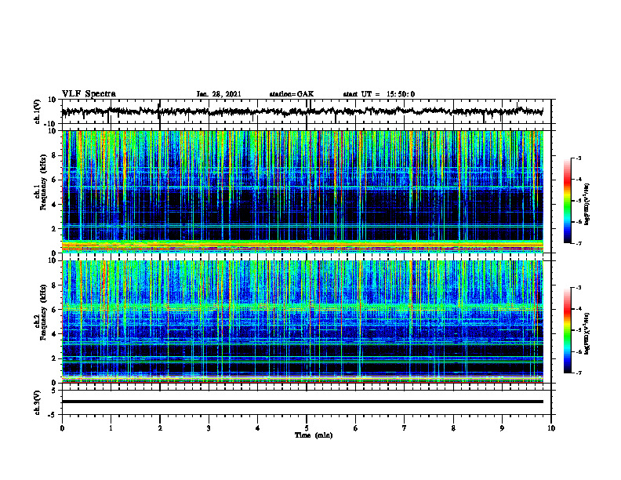Click the time axis tick labeled 9
The image size is (621, 480).
[x=502, y=428]
